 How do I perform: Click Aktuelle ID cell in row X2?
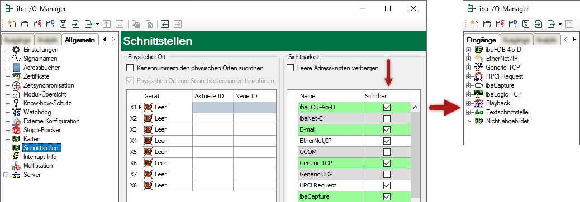tap(213, 118)
